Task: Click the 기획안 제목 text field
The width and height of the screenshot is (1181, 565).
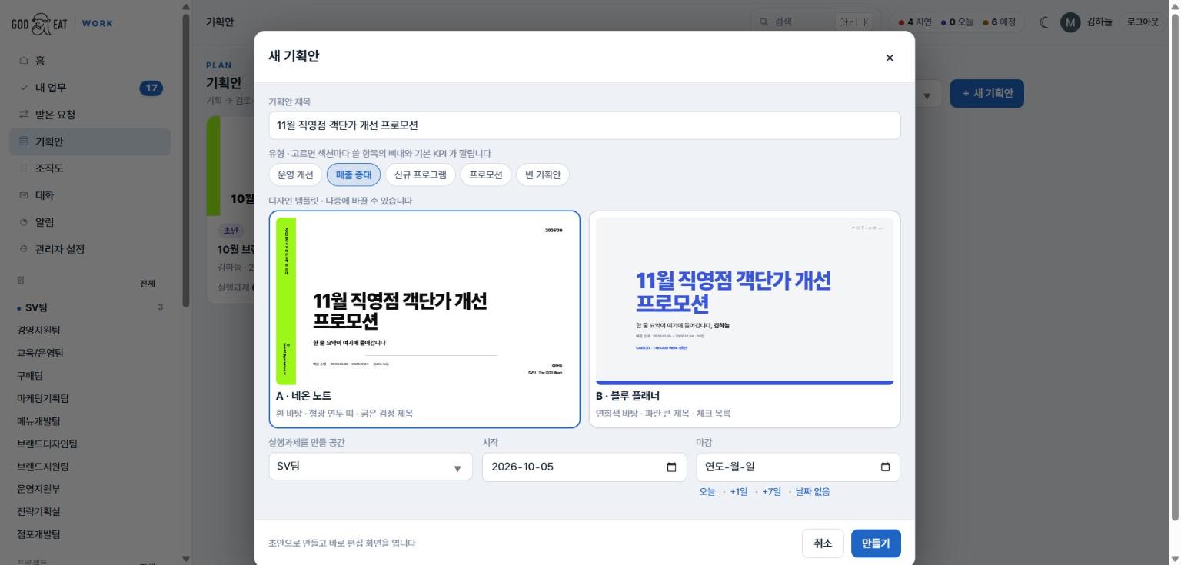Action: click(584, 126)
